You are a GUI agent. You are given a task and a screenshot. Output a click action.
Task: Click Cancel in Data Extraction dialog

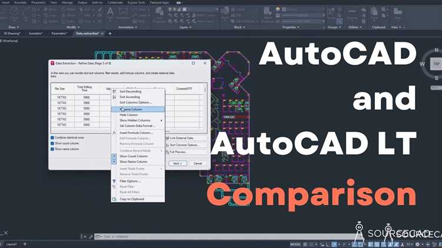click(x=197, y=163)
